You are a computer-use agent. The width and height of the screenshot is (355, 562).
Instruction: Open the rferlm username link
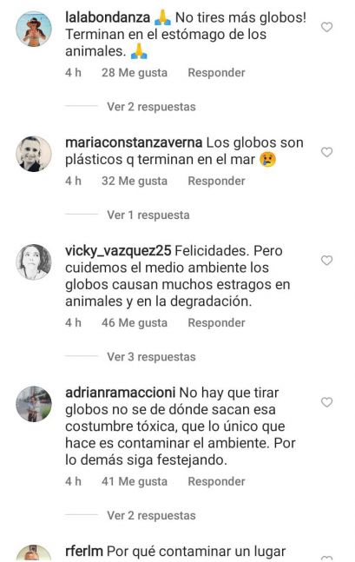pyautogui.click(x=84, y=551)
